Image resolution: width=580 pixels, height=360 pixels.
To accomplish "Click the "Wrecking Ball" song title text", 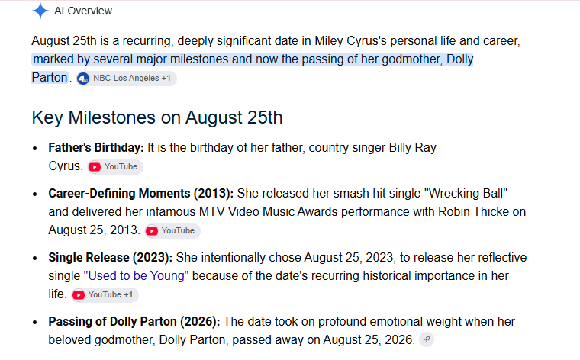I will pos(466,193).
